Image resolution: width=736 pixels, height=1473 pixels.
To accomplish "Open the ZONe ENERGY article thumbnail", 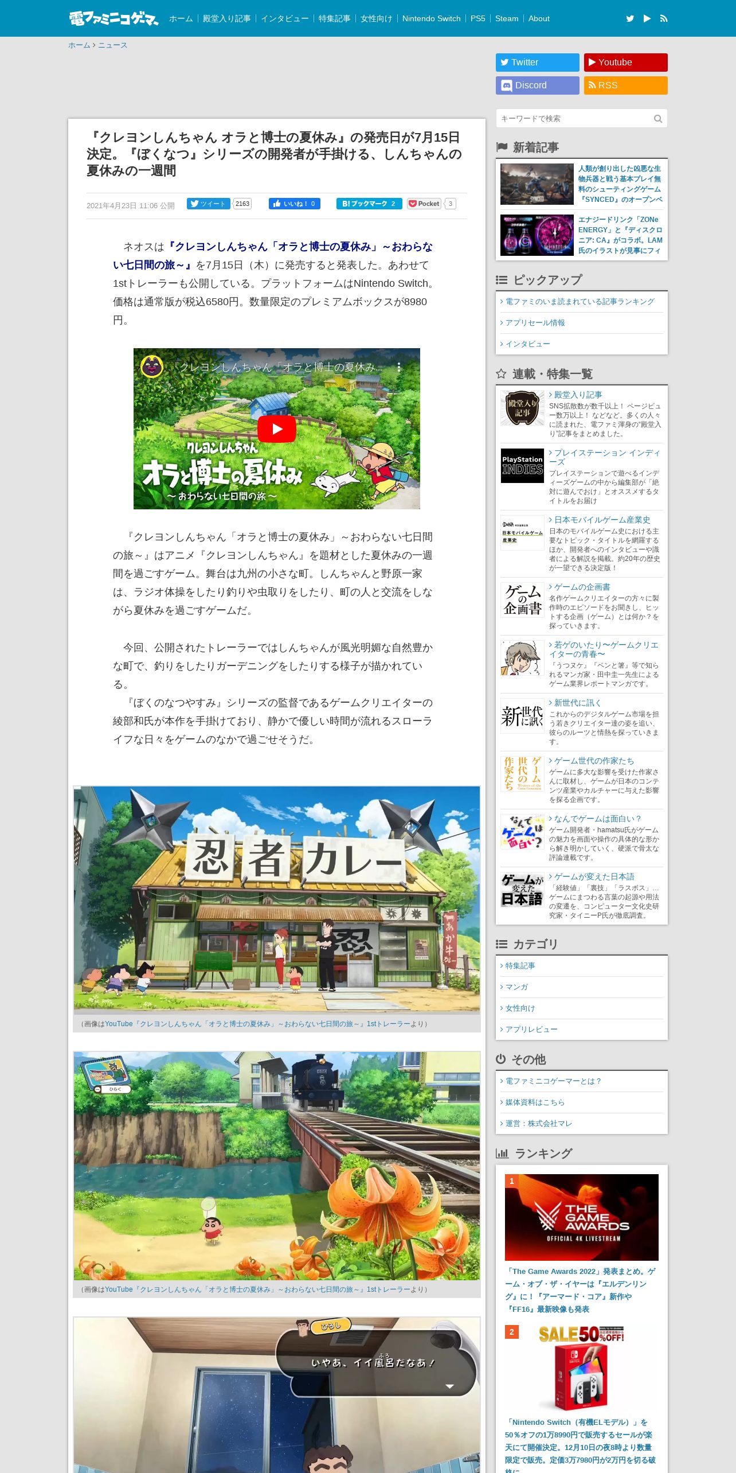I will click(537, 235).
